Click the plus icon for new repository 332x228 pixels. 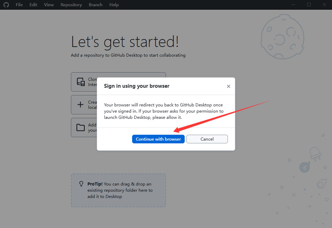[81, 105]
